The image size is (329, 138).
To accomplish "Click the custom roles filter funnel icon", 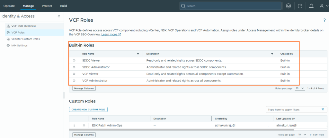I will pos(323,110).
